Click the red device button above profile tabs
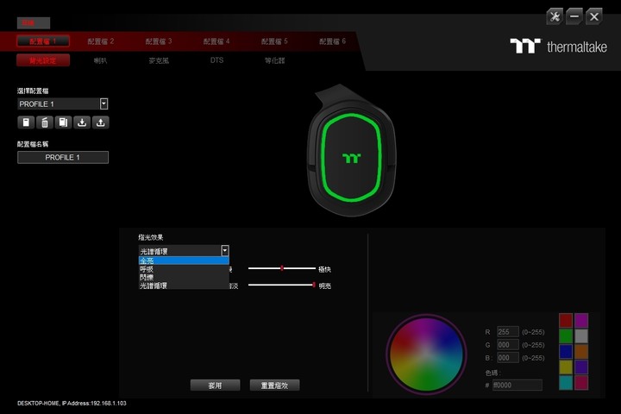This screenshot has width=621, height=414. coord(34,23)
